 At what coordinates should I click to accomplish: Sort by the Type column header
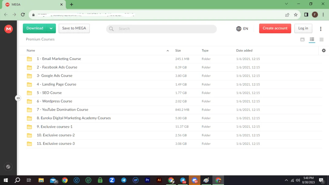point(205,51)
